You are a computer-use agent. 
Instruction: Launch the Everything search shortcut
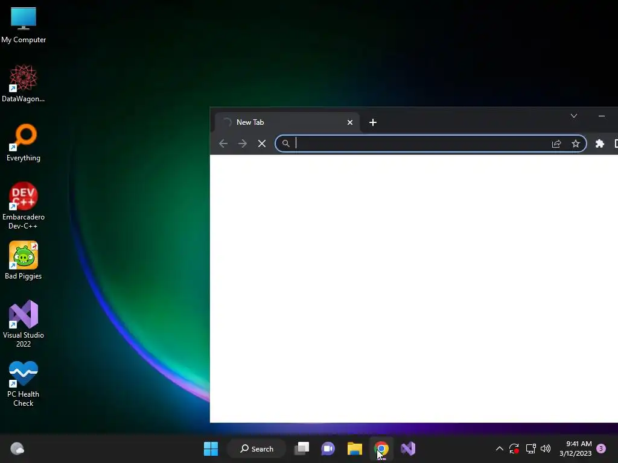(24, 142)
